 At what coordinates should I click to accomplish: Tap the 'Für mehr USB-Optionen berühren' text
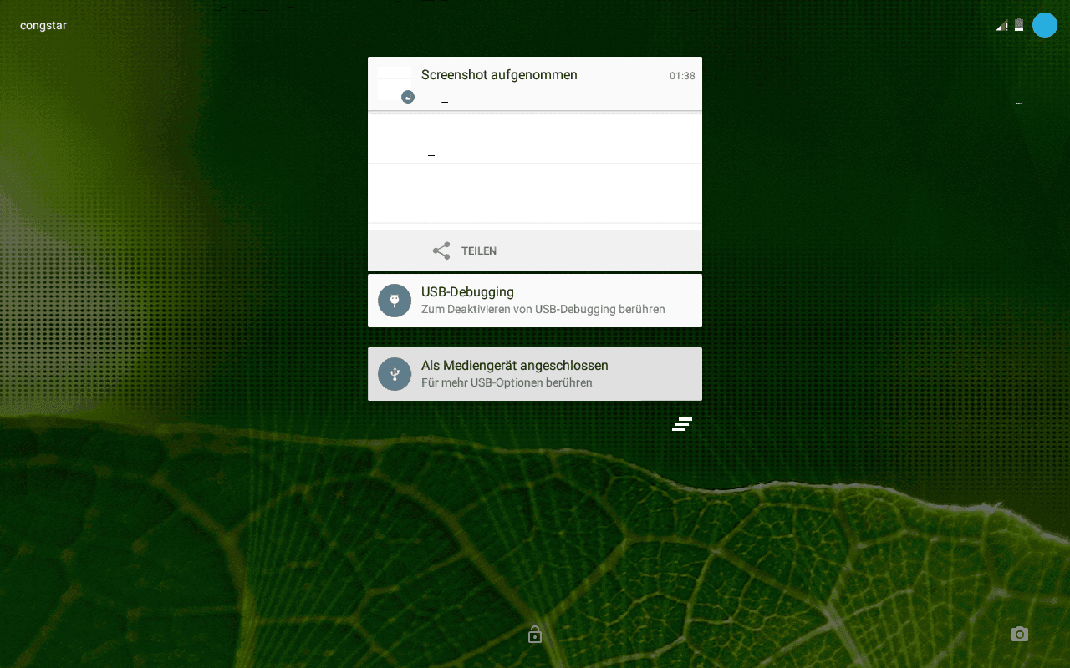tap(507, 382)
